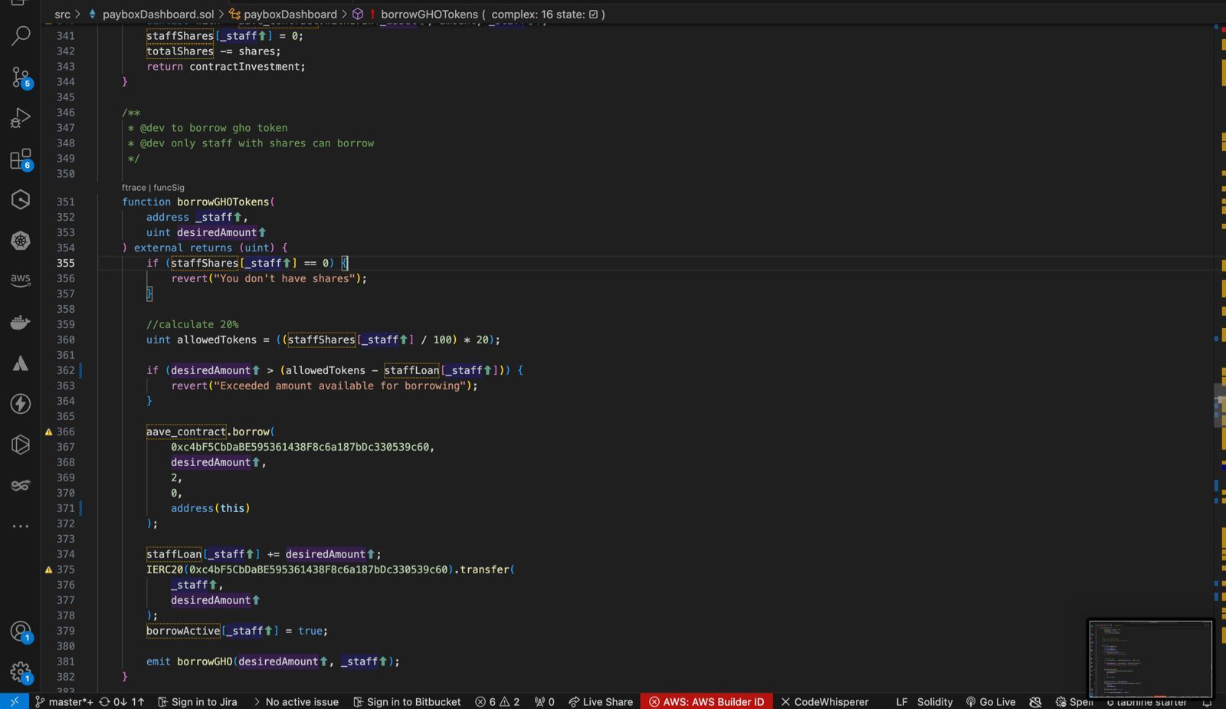Click the hexagon icon below Extensions
The height and width of the screenshot is (709, 1226).
pyautogui.click(x=21, y=199)
